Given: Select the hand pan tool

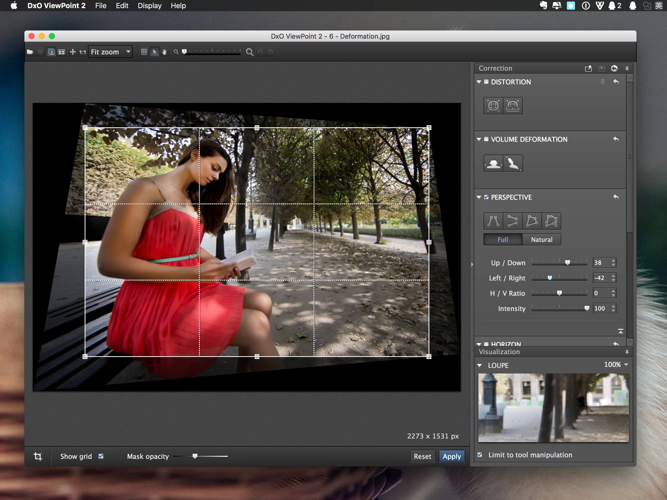Looking at the screenshot, I should coord(164,52).
